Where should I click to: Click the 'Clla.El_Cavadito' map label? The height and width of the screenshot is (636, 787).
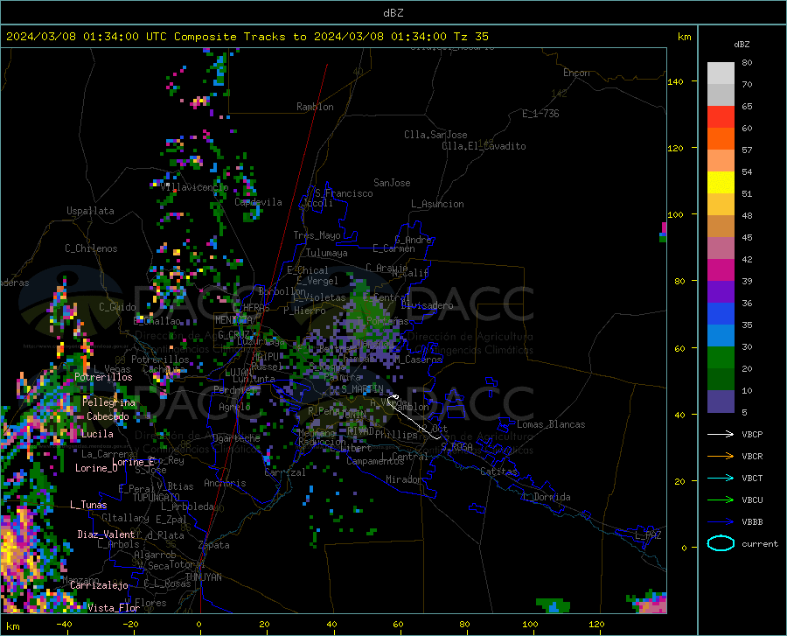484,146
